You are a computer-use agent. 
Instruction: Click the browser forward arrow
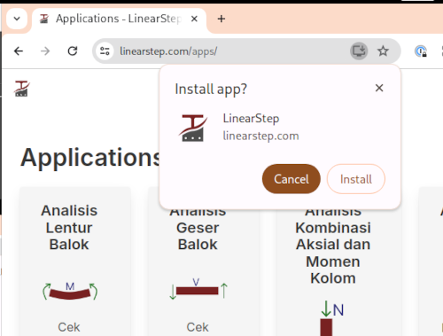click(45, 51)
